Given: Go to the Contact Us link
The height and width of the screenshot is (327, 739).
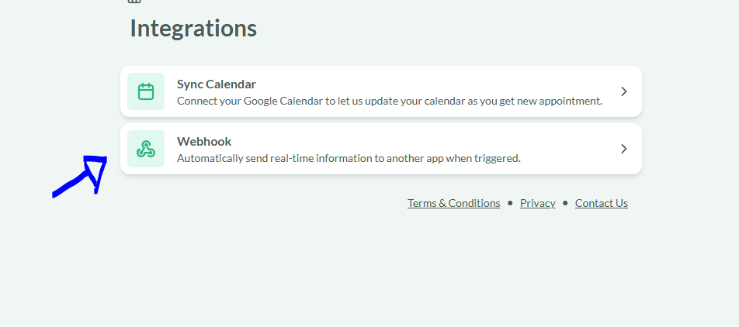Looking at the screenshot, I should pos(601,203).
